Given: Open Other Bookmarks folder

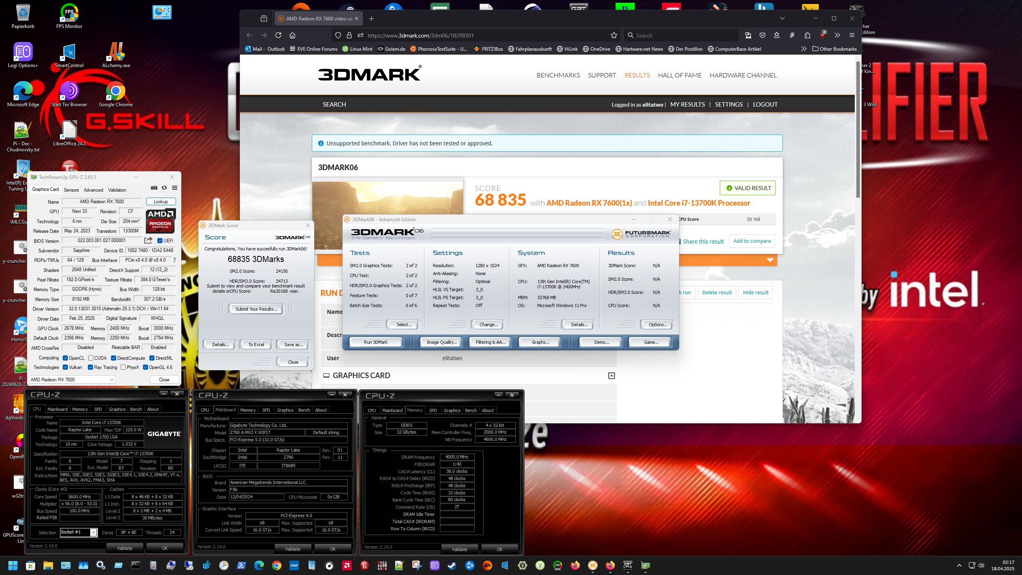Looking at the screenshot, I should point(834,49).
